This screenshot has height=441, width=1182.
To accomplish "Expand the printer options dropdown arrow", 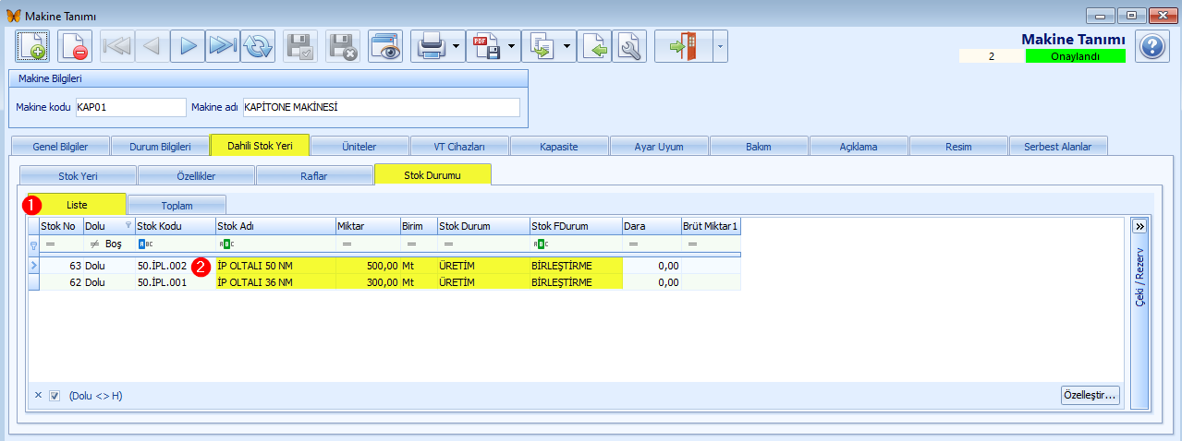I will (x=457, y=46).
